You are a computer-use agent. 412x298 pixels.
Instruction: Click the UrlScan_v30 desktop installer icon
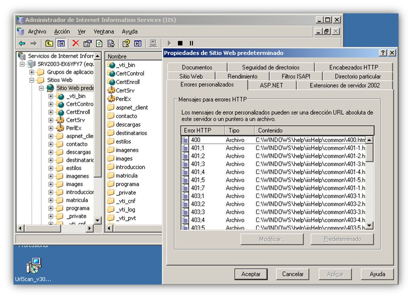click(34, 266)
